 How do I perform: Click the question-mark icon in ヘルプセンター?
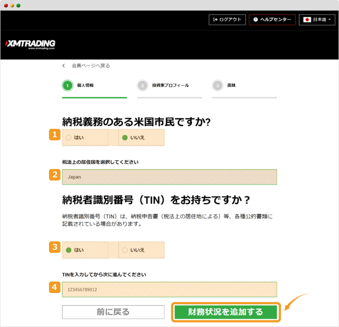point(256,20)
